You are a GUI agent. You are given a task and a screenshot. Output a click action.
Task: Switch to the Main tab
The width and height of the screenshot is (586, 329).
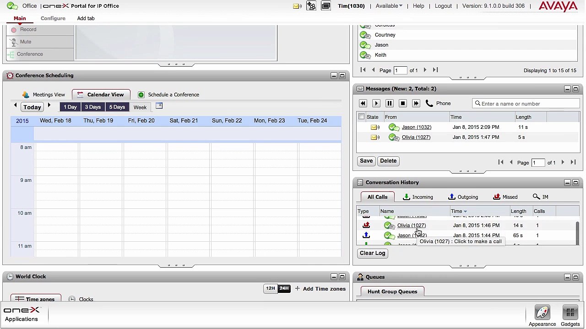(x=20, y=18)
